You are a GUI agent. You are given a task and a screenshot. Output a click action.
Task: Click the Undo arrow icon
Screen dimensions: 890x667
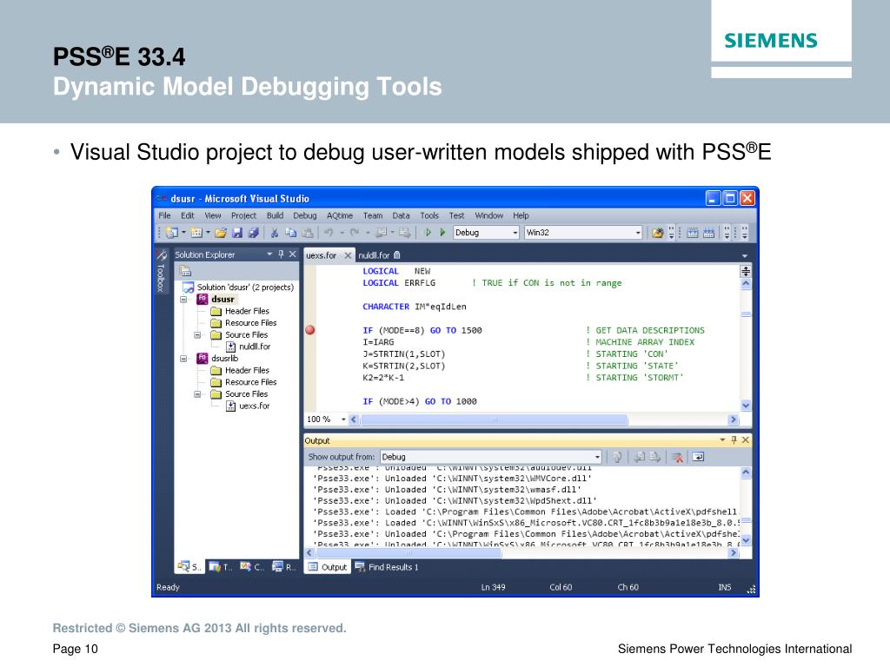coord(329,233)
